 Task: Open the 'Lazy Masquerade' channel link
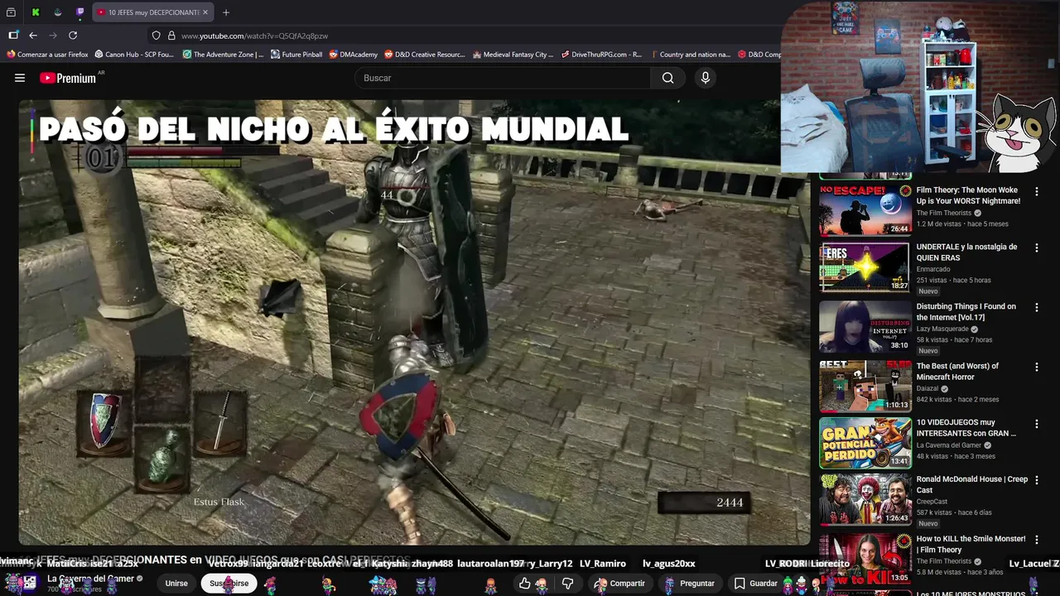(x=942, y=329)
